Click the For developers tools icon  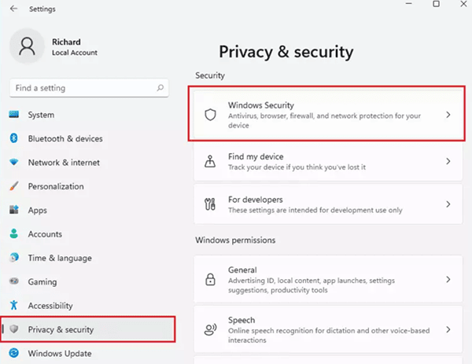click(210, 204)
